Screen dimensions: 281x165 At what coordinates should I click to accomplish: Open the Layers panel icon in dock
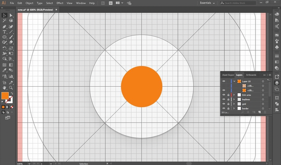click(277, 83)
